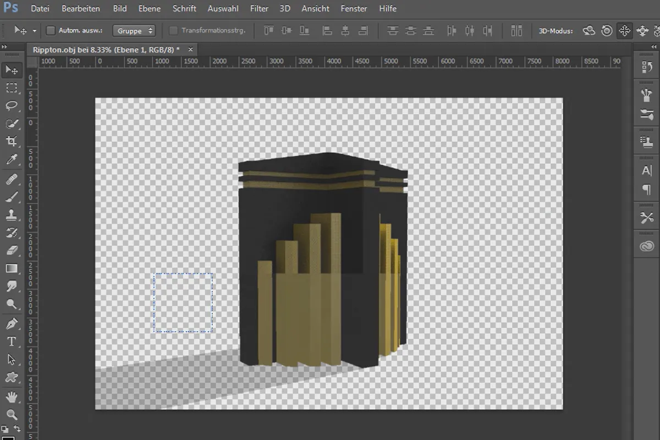Open the Move tool preset picker arrow
Screen dimensions: 660x440
click(x=35, y=31)
